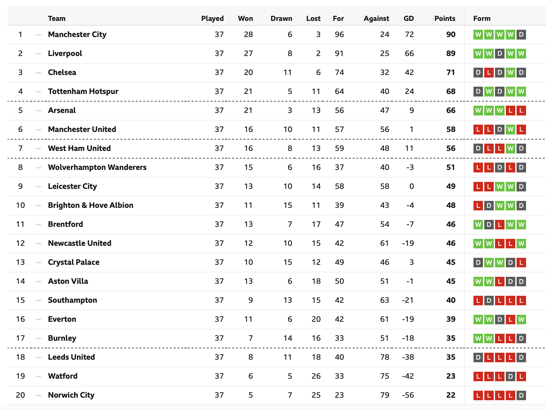Image resolution: width=546 pixels, height=410 pixels.
Task: Open the Manchester City team link
Action: click(x=77, y=34)
